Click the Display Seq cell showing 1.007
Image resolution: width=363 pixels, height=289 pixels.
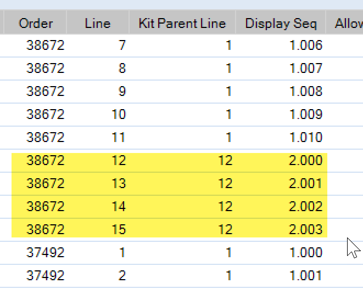(306, 69)
